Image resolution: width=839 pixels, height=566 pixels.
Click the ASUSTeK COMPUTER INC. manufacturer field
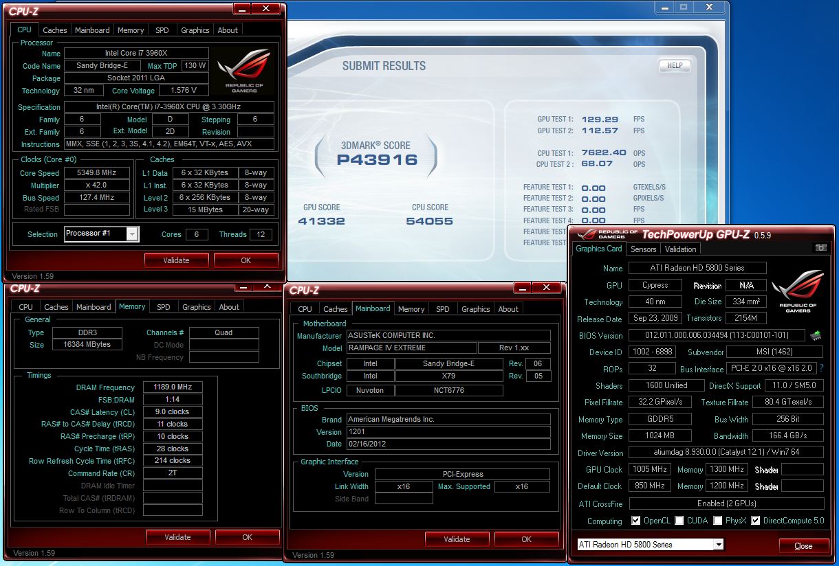[448, 336]
